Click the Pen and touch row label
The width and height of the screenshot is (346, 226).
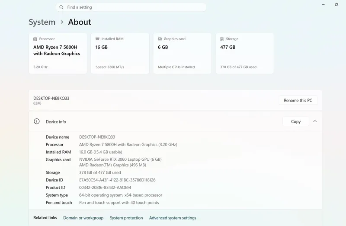pyautogui.click(x=59, y=203)
